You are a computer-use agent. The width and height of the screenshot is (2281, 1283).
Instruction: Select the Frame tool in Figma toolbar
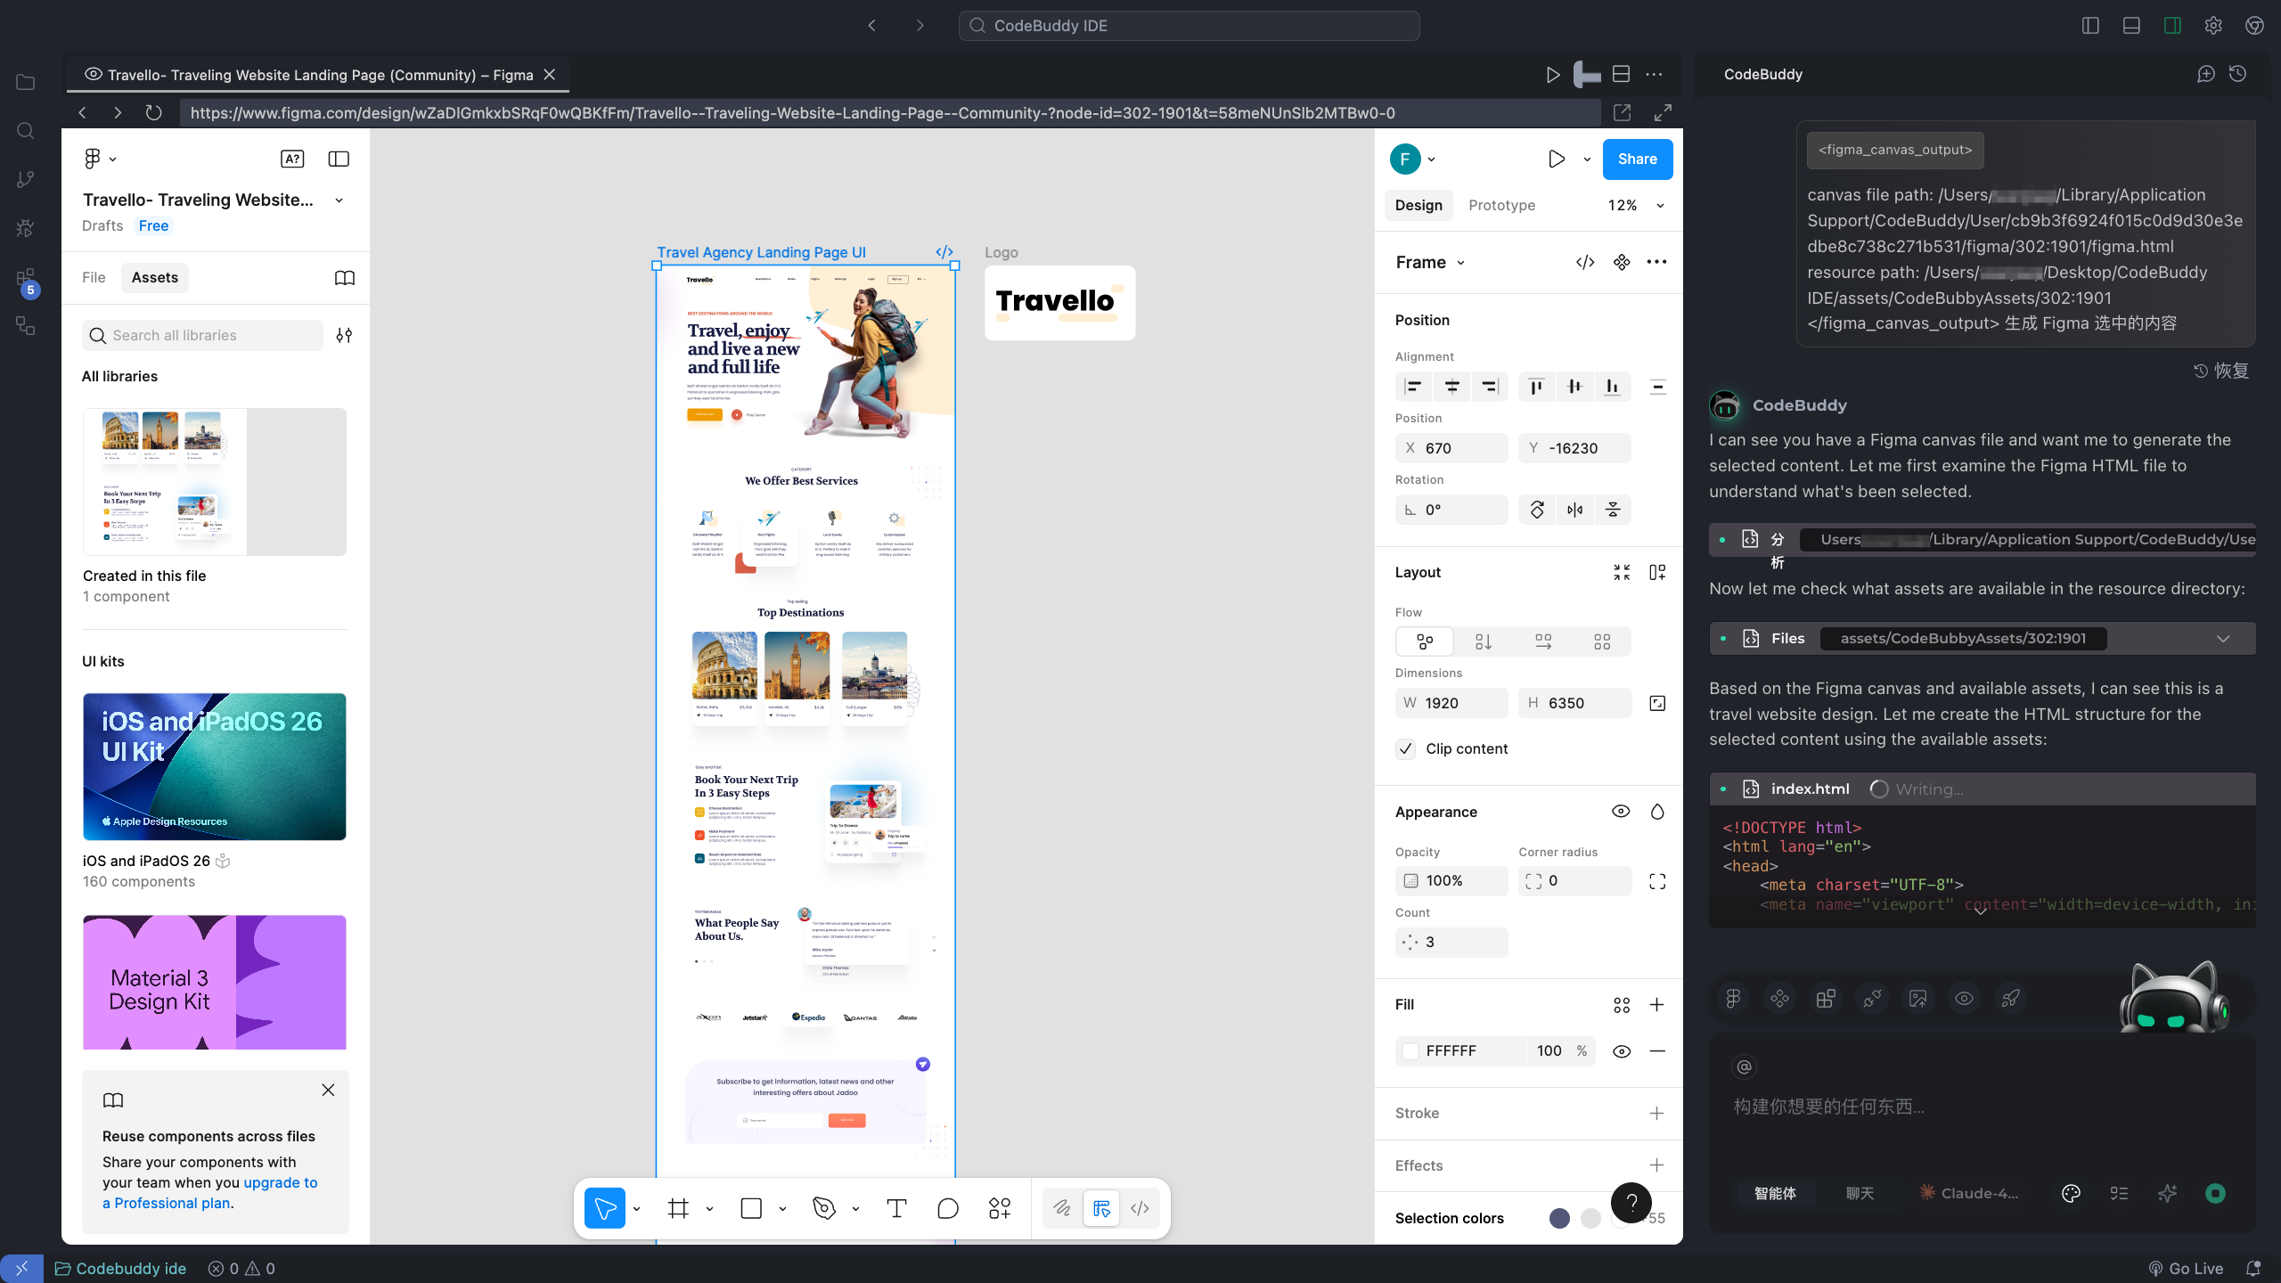[x=679, y=1208]
